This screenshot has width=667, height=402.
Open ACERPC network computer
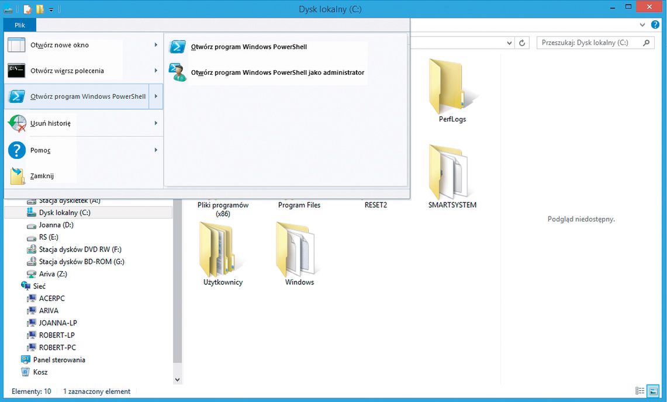(51, 299)
